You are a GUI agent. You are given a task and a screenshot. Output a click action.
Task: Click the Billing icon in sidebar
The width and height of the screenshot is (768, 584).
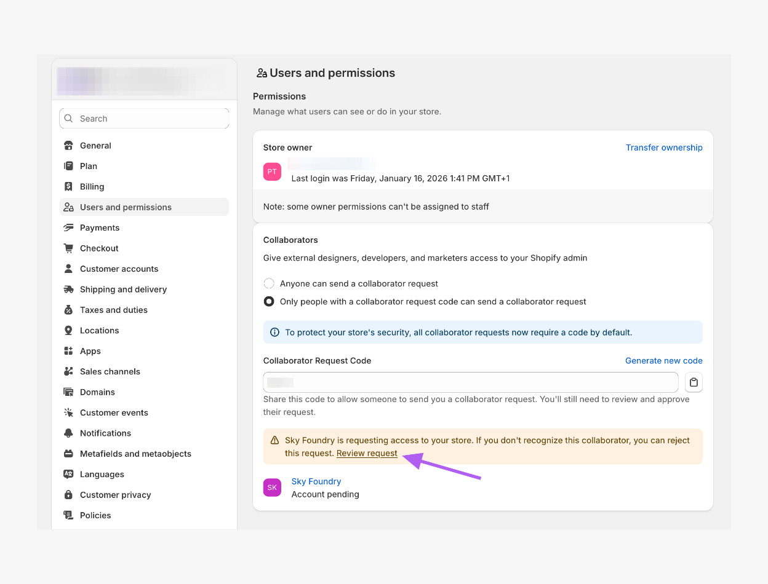[68, 186]
